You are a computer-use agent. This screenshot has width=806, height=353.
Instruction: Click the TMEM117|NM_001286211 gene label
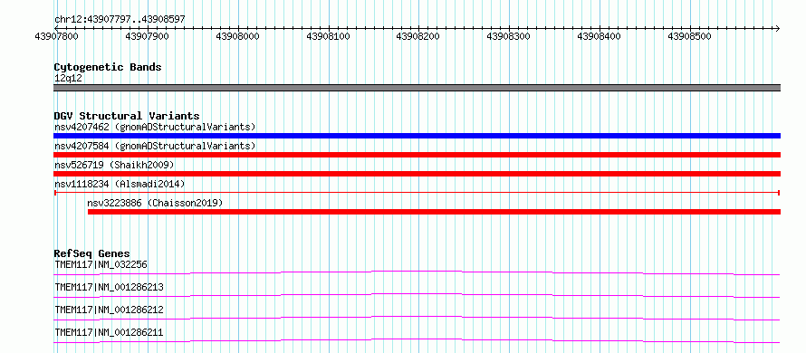109,332
